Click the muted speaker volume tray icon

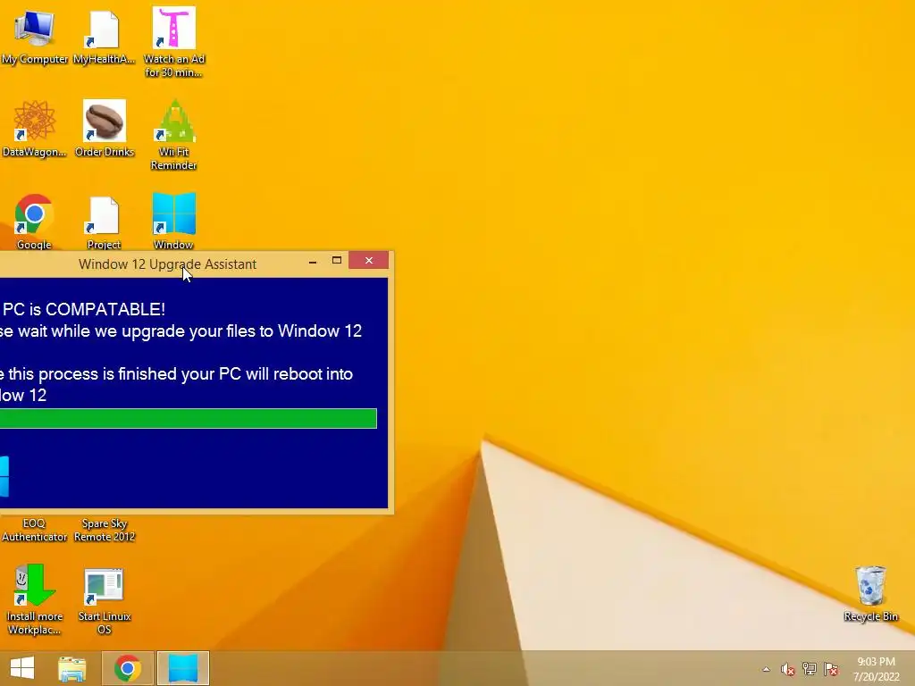(788, 670)
